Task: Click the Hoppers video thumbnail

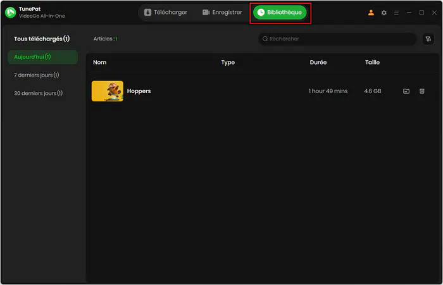Action: (108, 91)
